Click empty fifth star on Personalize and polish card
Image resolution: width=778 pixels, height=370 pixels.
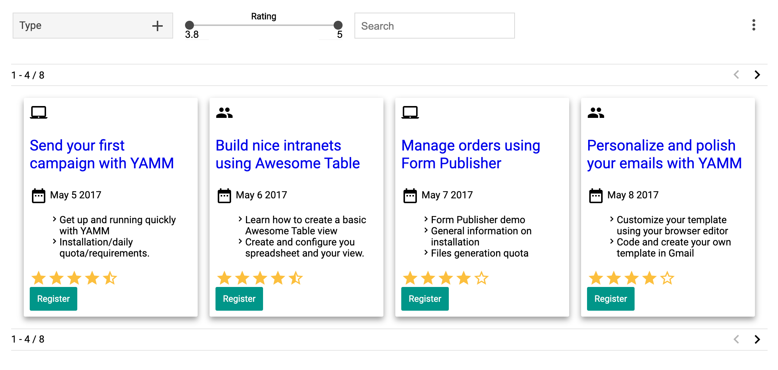click(667, 278)
